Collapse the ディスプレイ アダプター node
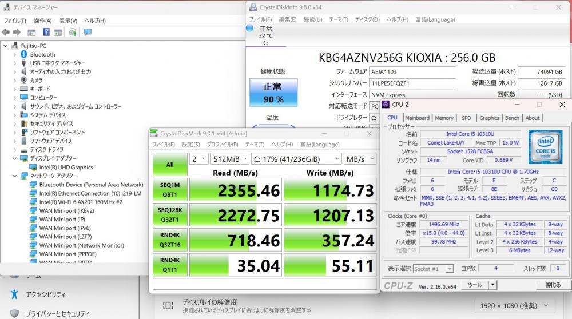Image resolution: width=572 pixels, height=319 pixels. 15,158
